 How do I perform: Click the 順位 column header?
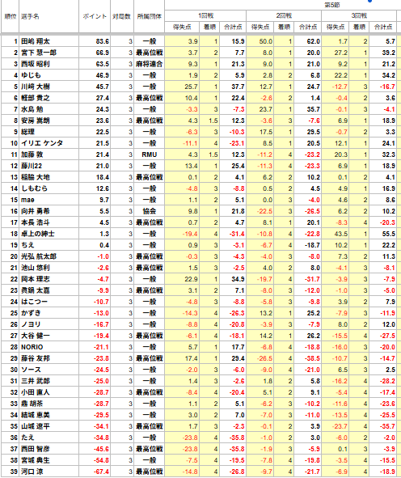click(x=10, y=16)
